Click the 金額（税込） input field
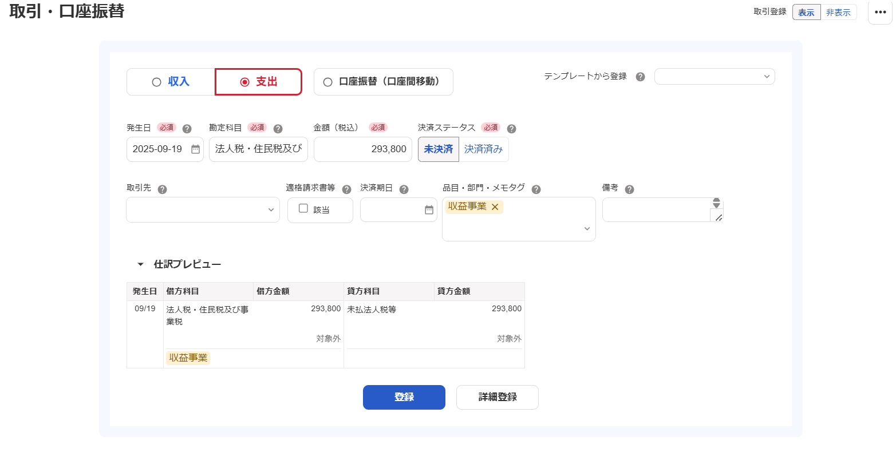Screen dimensions: 896x452 (363, 149)
